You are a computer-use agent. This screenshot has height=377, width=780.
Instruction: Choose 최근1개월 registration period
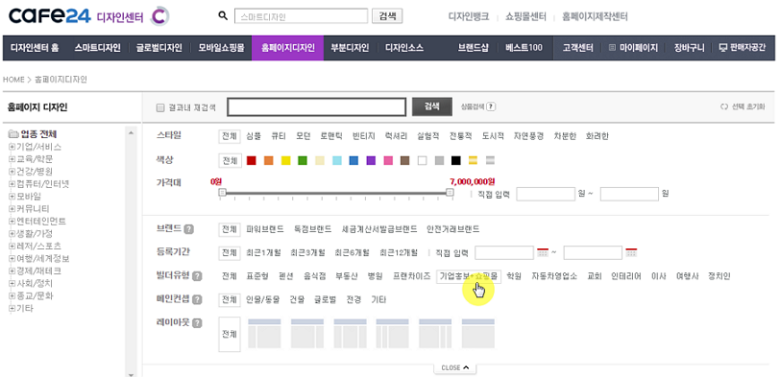[x=263, y=252]
